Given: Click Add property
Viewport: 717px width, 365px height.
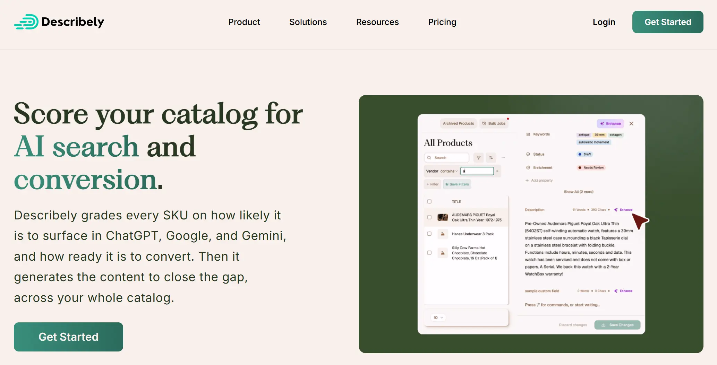Looking at the screenshot, I should pos(539,181).
